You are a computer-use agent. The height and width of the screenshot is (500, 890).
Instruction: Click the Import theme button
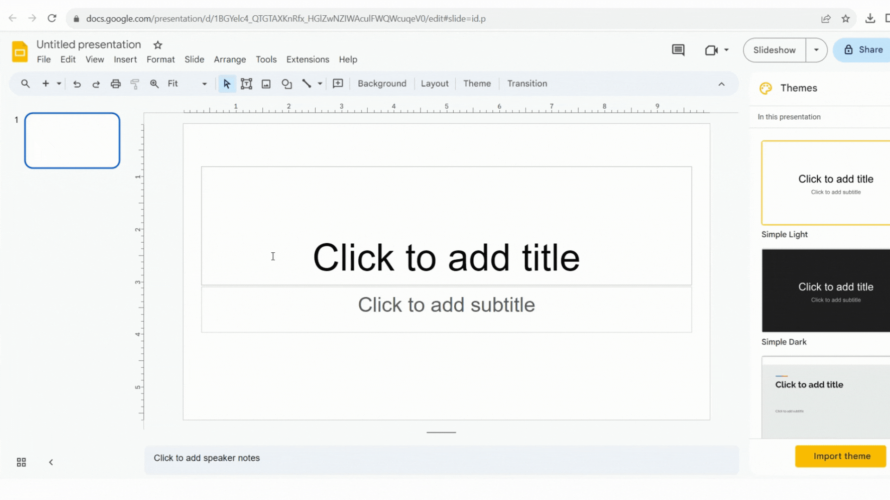click(x=841, y=456)
